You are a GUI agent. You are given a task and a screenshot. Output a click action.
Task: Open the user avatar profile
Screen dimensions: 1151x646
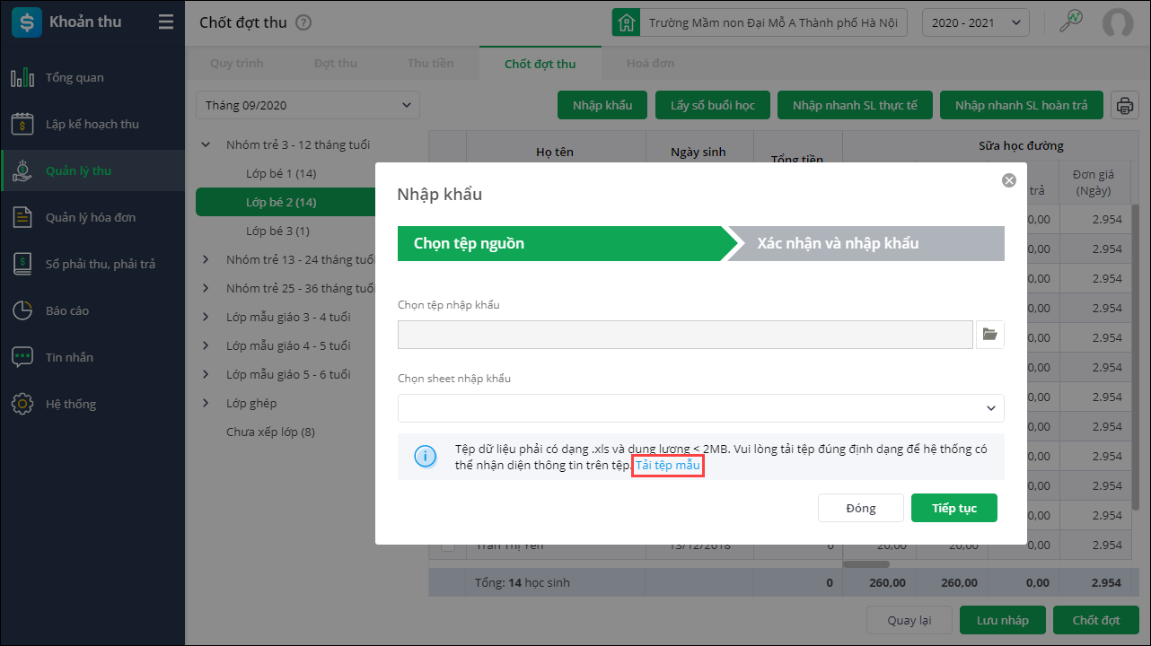click(x=1118, y=22)
